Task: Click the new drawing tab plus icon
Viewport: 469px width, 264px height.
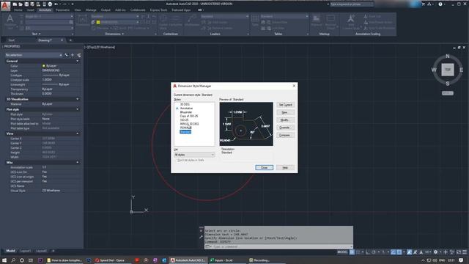Action: tap(70, 40)
